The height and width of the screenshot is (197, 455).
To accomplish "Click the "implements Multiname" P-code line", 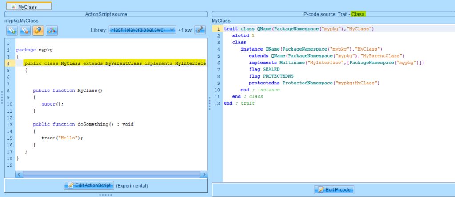I will pyautogui.click(x=337, y=63).
